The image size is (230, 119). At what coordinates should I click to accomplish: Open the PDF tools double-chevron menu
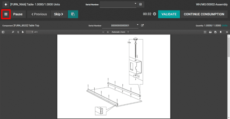227,32
